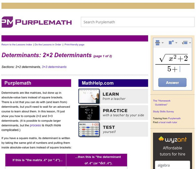
Task: Follow the 'process' link in the paragraph
Action: pyautogui.click(x=35, y=125)
